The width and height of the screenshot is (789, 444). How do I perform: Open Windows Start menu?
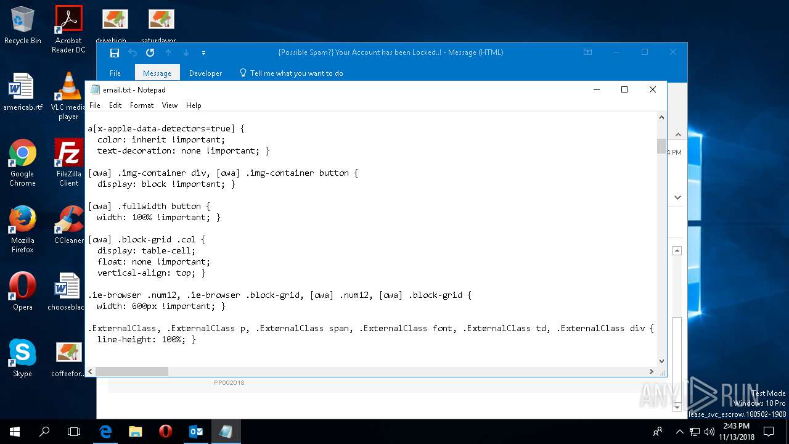click(x=15, y=432)
